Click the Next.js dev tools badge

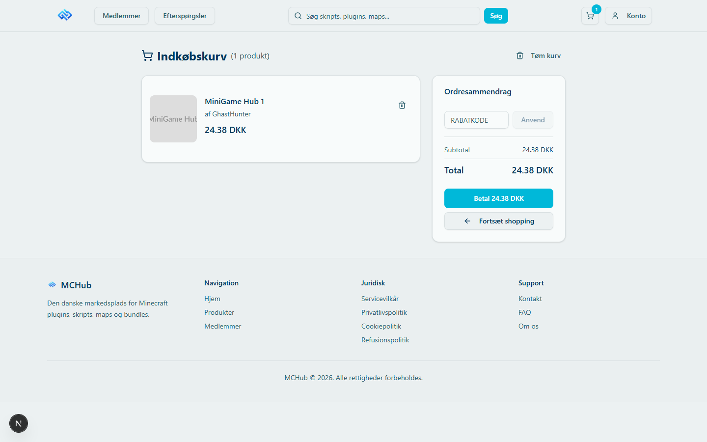pyautogui.click(x=19, y=423)
